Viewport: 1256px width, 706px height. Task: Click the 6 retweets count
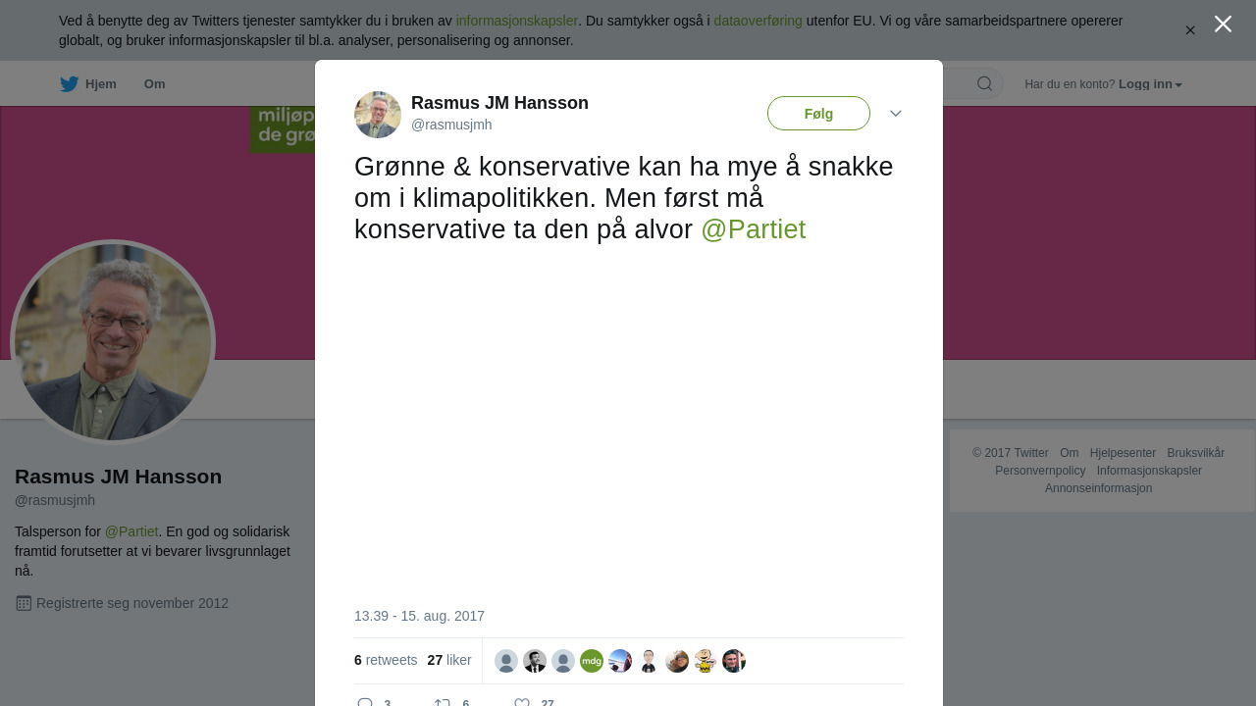pos(386,660)
